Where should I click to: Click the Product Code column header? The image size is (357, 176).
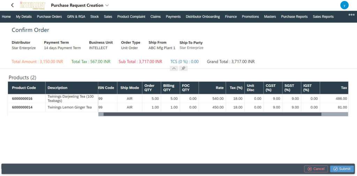click(x=24, y=88)
